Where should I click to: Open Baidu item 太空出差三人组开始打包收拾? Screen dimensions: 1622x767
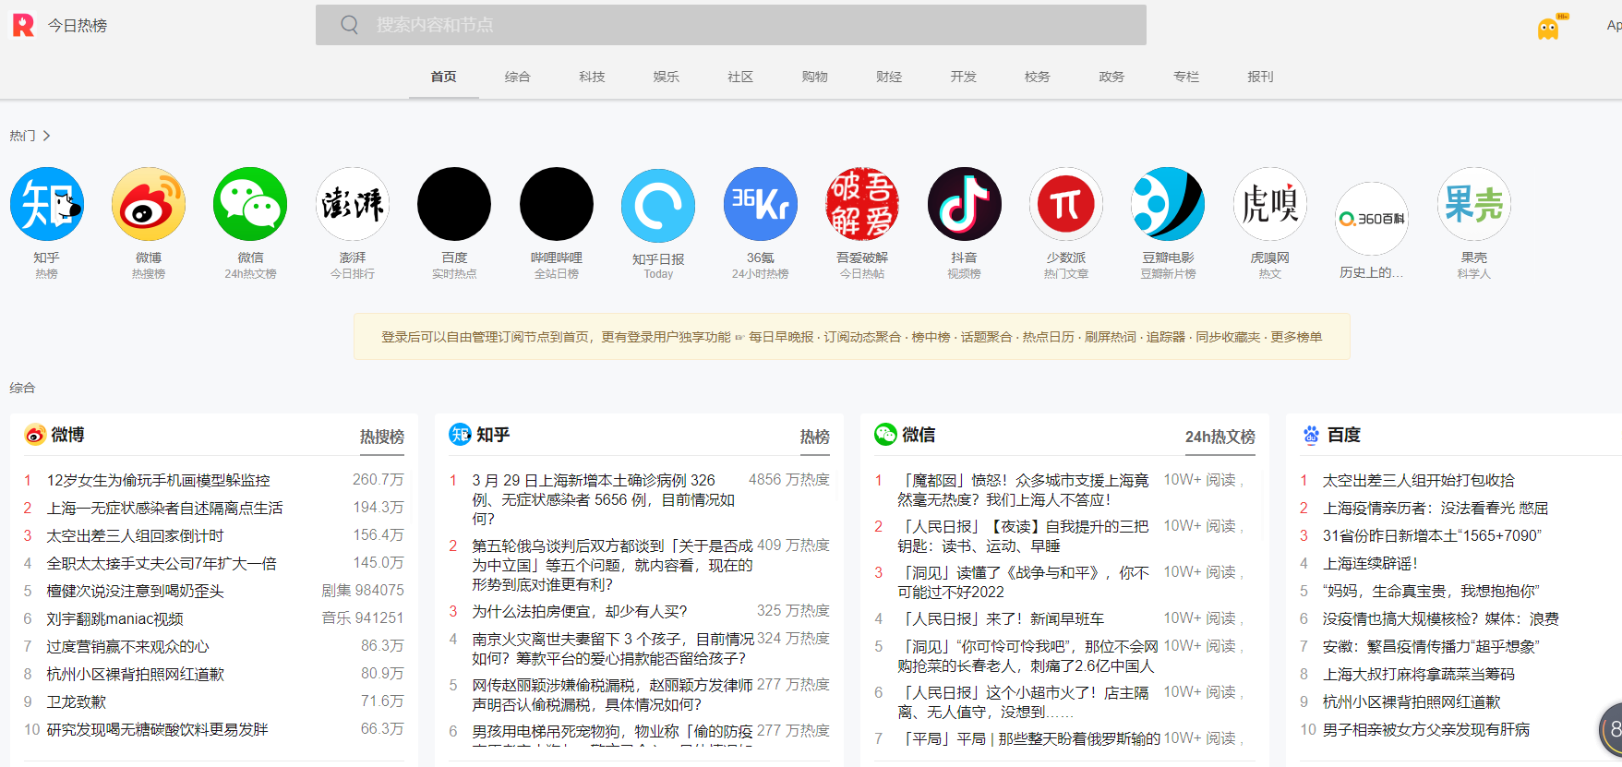[x=1419, y=480]
